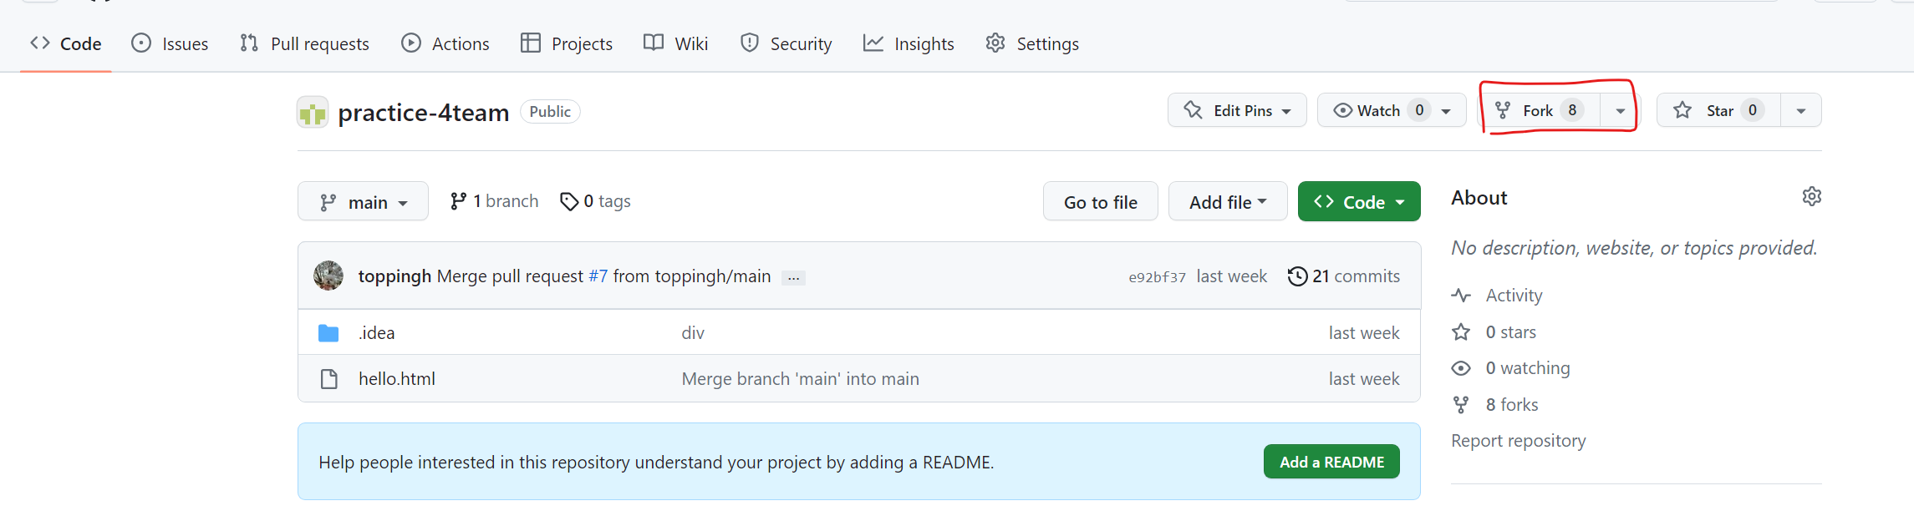Open the Edit Pins dropdown
The width and height of the screenshot is (1914, 516).
pyautogui.click(x=1237, y=110)
